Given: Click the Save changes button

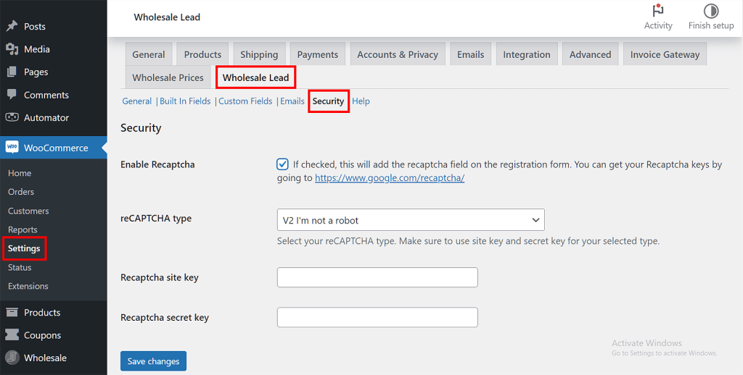Looking at the screenshot, I should pyautogui.click(x=153, y=361).
